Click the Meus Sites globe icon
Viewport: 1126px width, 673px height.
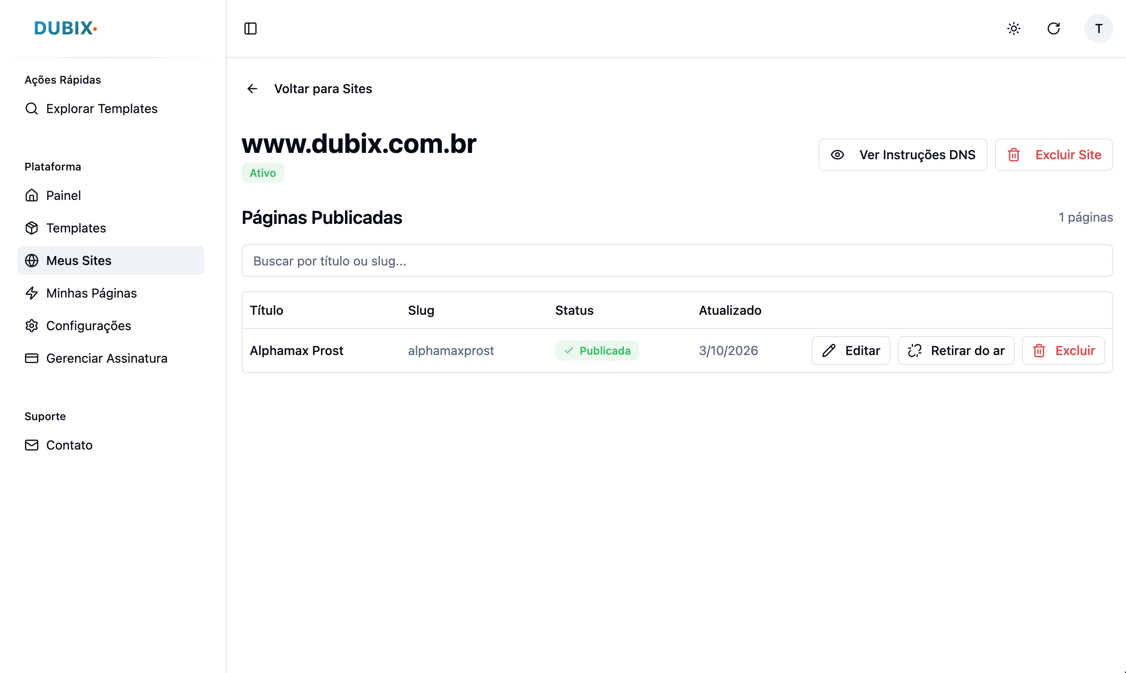point(31,261)
